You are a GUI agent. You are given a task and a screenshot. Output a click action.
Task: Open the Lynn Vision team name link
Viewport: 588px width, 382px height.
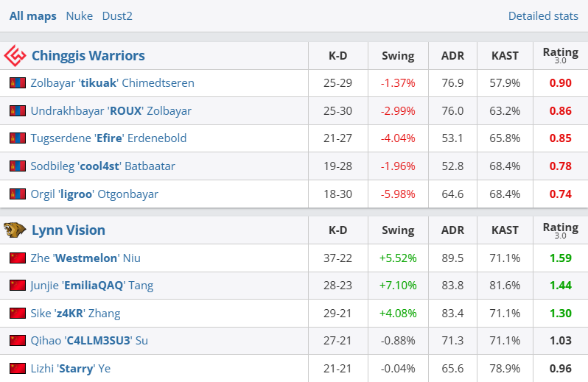click(69, 230)
